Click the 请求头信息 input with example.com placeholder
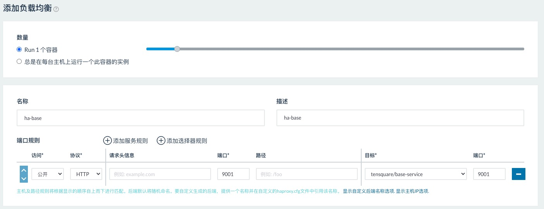The height and width of the screenshot is (209, 544). (160, 174)
